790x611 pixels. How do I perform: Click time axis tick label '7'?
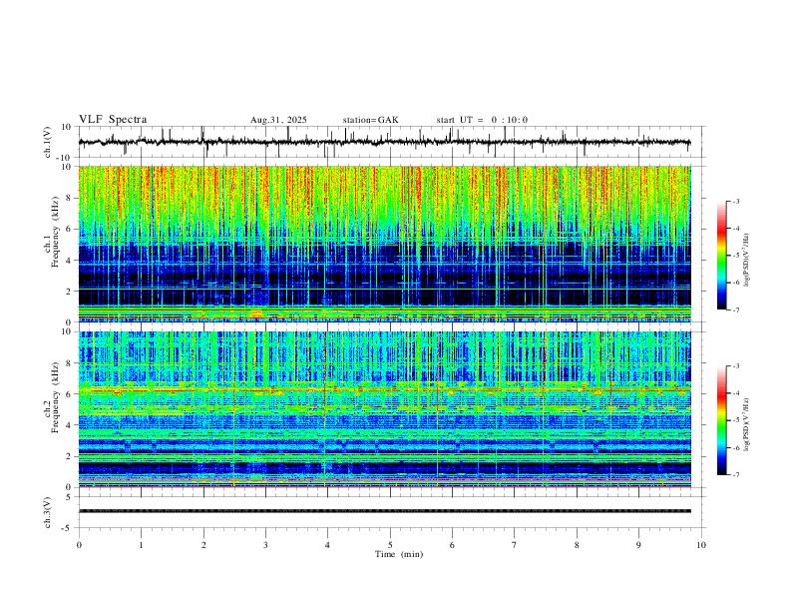tap(515, 545)
